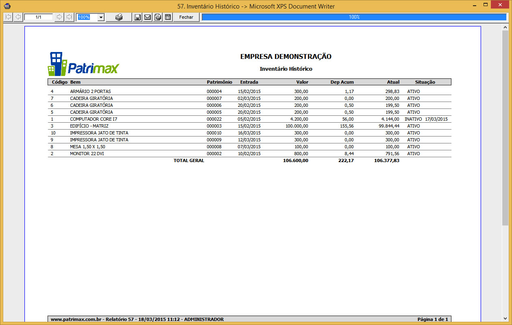
Task: Click patrimônio number 000010
Action: click(214, 133)
